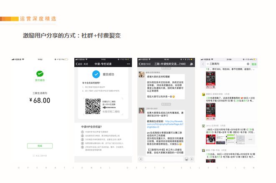Click the dog avatar in group chat
This screenshot has width=276, height=183.
(x=142, y=75)
